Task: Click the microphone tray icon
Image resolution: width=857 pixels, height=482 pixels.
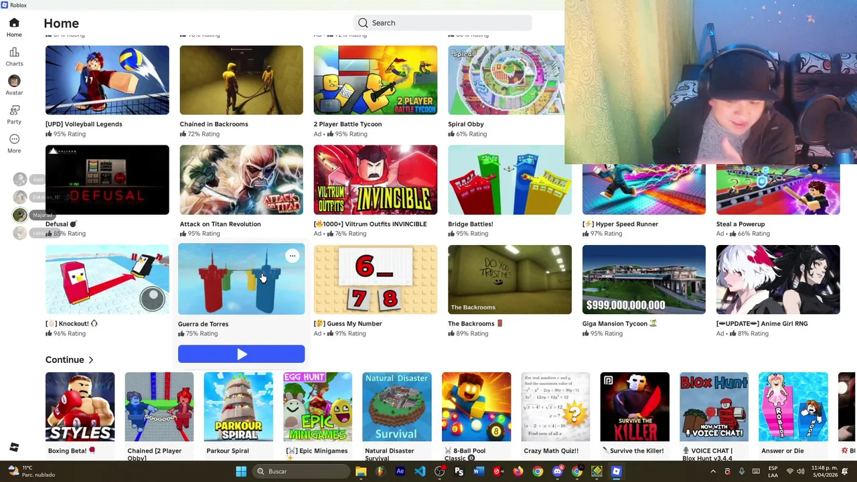Action: [x=741, y=471]
